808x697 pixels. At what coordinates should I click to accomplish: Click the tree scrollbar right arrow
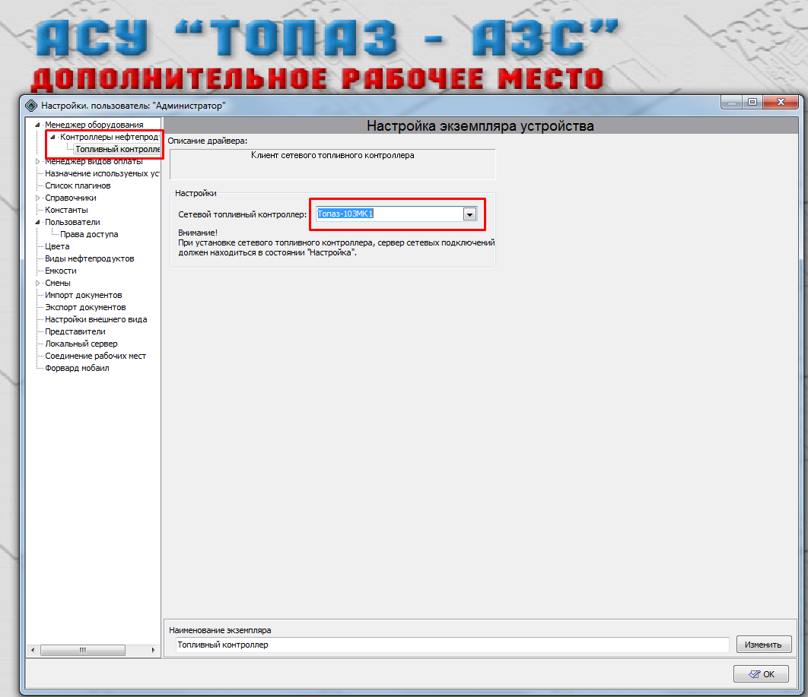point(153,650)
